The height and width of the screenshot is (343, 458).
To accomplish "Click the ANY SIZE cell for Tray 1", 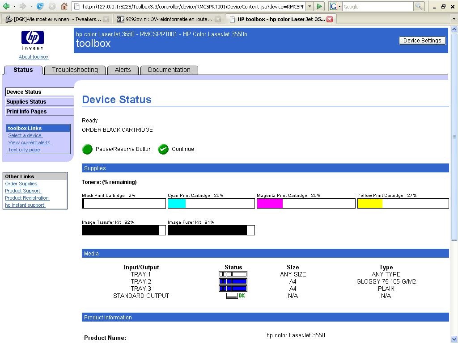I will 293,274.
